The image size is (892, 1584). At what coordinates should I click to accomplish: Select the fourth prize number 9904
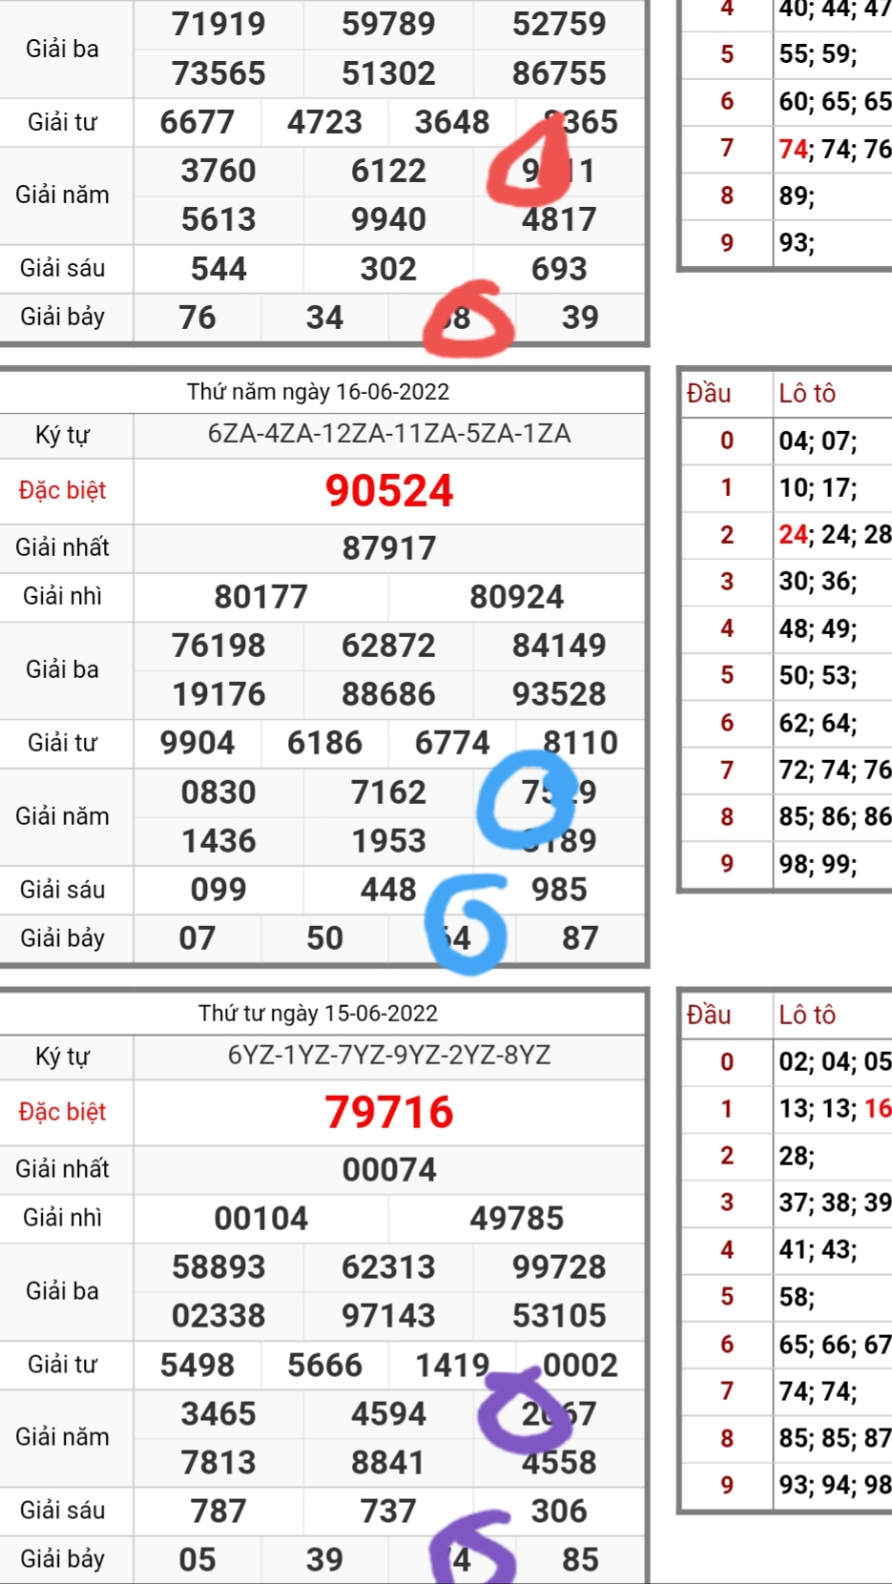pos(197,743)
